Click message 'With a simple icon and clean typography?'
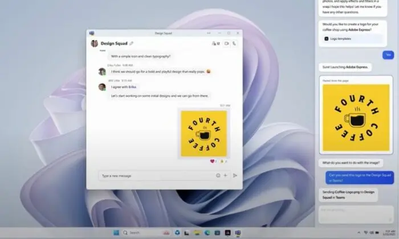 coord(141,56)
